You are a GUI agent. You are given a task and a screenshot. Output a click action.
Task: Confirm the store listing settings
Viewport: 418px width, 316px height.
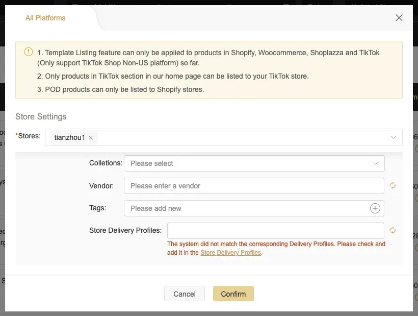click(233, 294)
